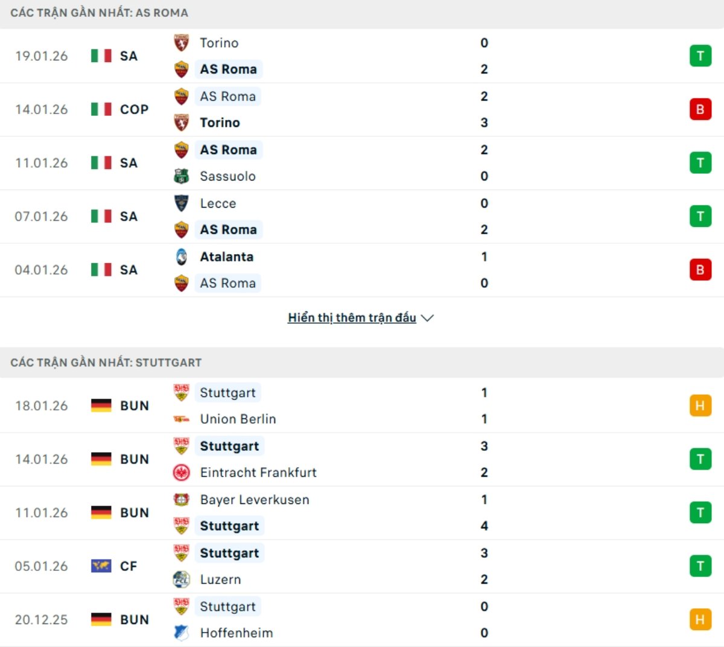Open the 'Hiển thị thêm trận đấu' list
The height and width of the screenshot is (647, 724).
coord(352,317)
